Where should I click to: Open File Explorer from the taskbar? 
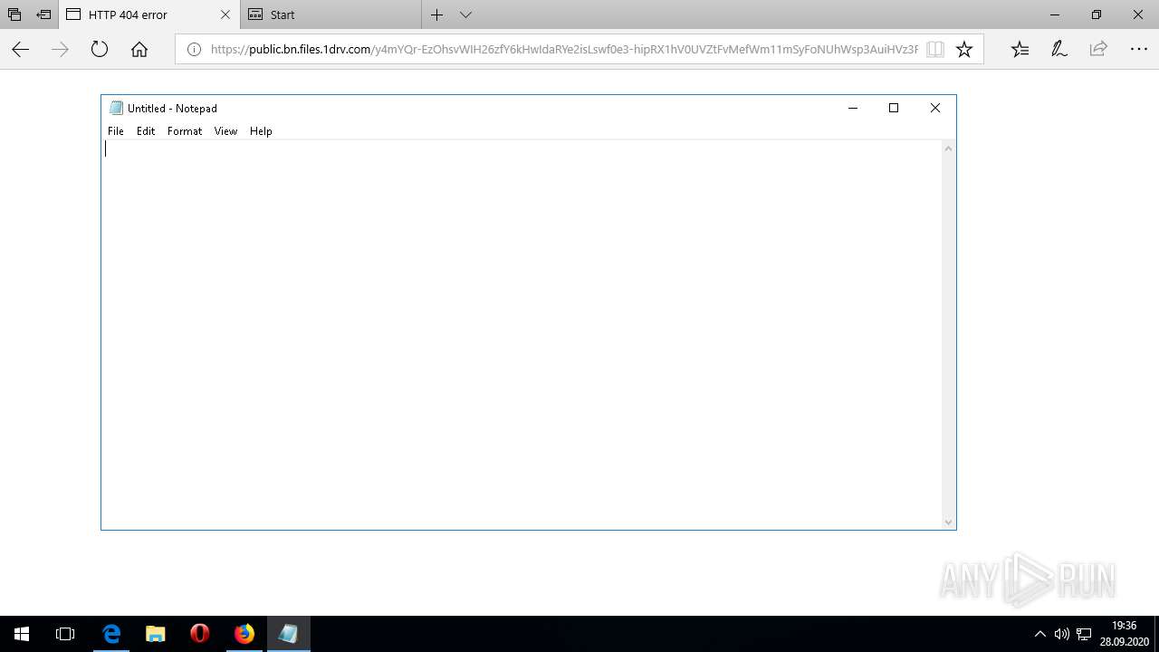156,634
